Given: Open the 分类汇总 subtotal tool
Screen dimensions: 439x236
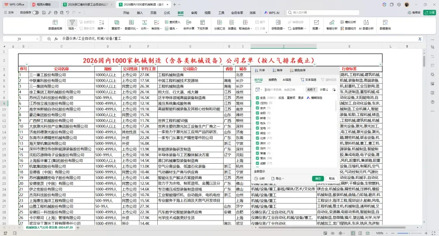Looking at the screenshot, I should coord(219,25).
